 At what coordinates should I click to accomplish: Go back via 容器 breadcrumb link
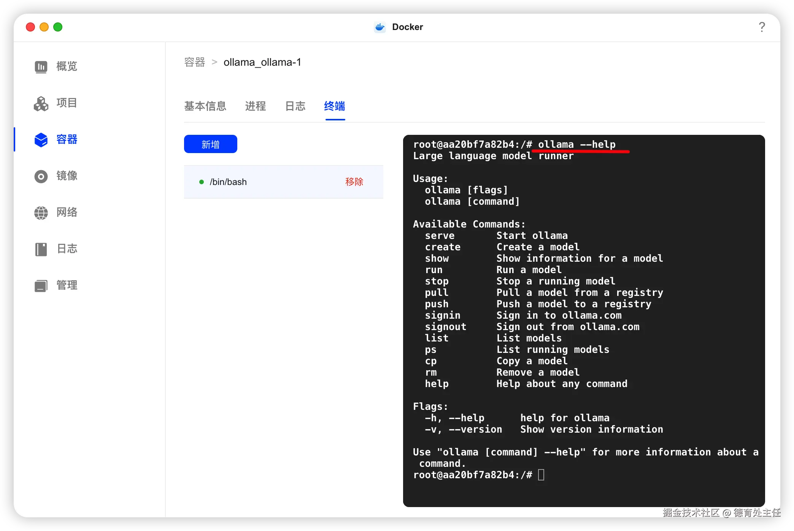click(195, 62)
